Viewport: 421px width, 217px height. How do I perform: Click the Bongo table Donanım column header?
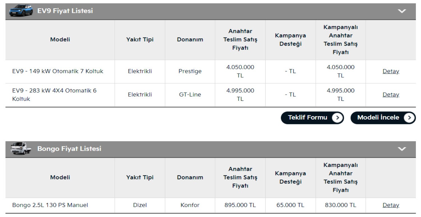click(x=190, y=178)
